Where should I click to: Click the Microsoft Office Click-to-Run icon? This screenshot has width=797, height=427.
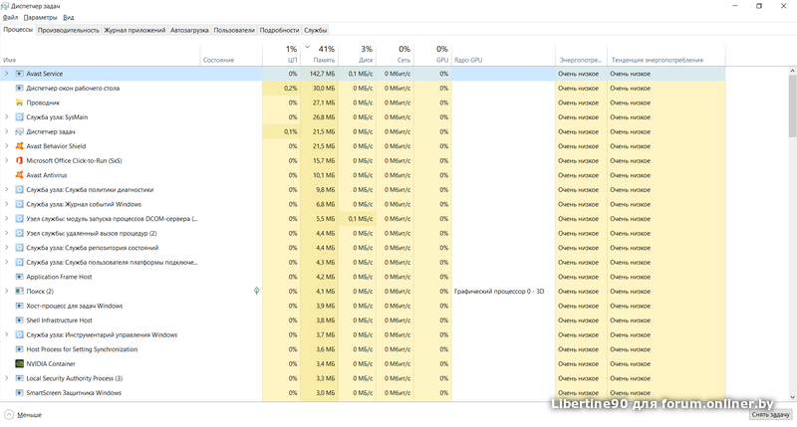click(x=19, y=160)
